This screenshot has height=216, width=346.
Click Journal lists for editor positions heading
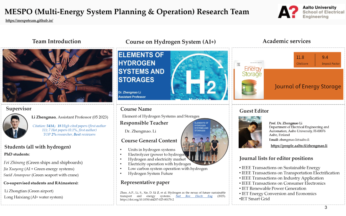point(276,158)
